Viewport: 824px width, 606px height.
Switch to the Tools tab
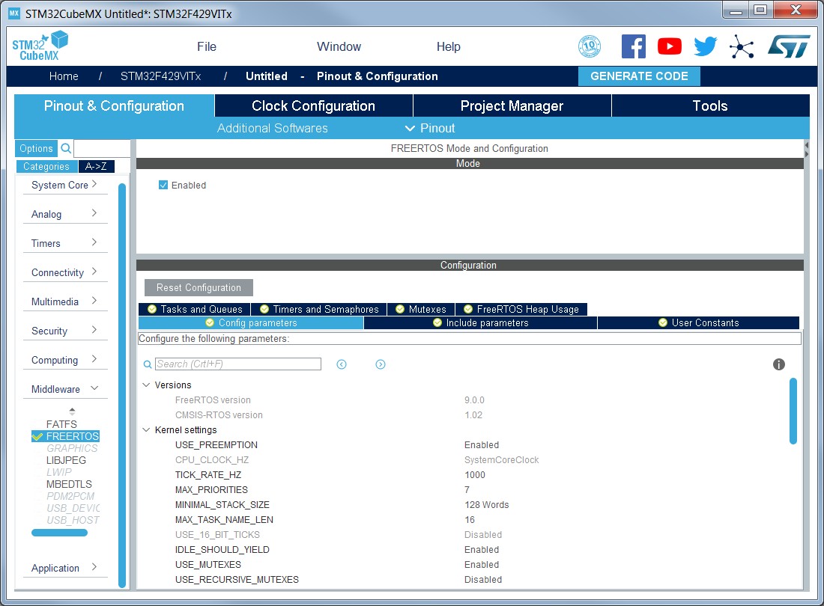[710, 105]
